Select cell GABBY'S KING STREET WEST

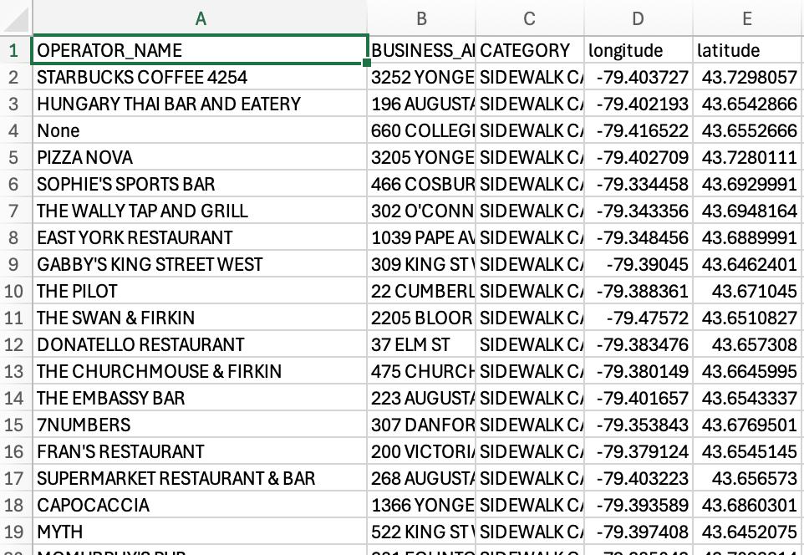coord(200,264)
